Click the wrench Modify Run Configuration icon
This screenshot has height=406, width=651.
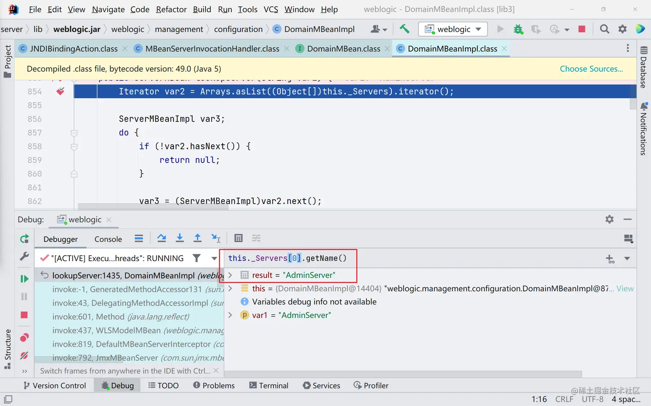pos(25,256)
